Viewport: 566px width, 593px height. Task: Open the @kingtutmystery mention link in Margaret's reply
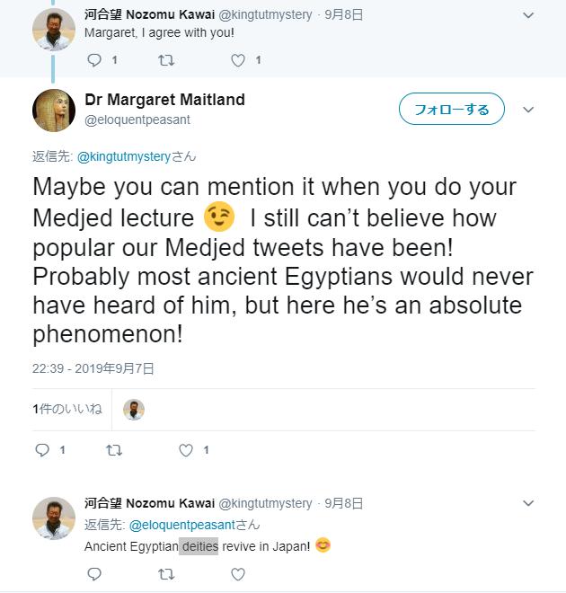click(124, 156)
